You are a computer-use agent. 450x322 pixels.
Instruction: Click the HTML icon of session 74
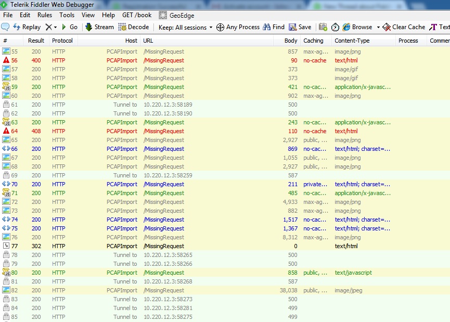6,219
